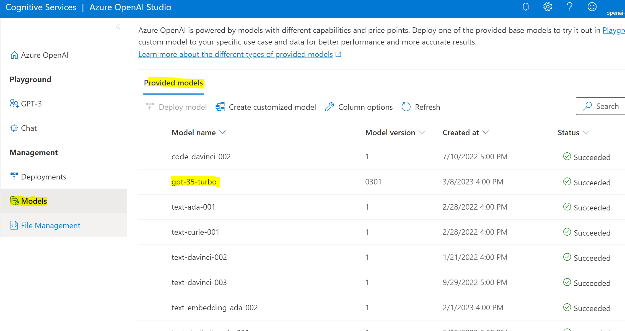Click the Deployments icon in sidebar
625x331 pixels.
click(x=14, y=176)
